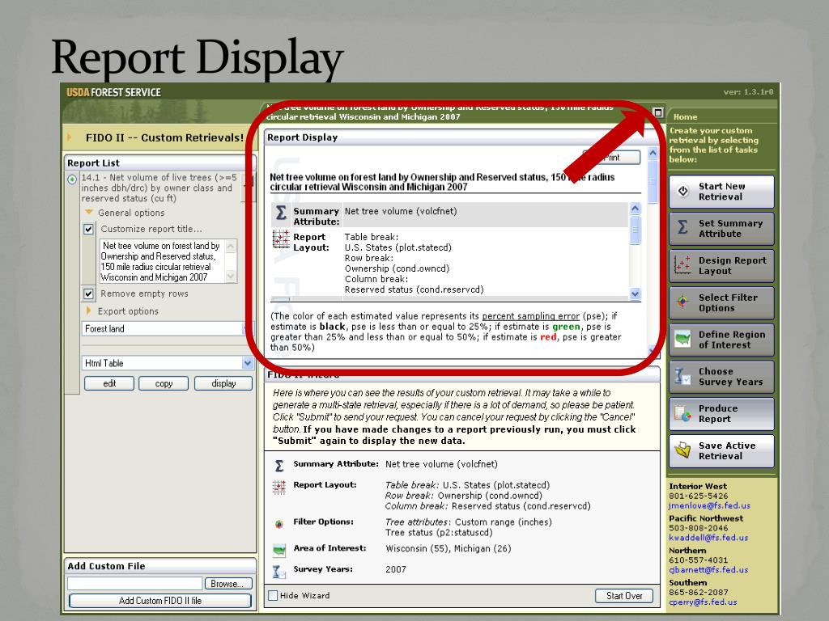The height and width of the screenshot is (621, 829).
Task: Click the report title text box scroll-down arrow
Action: click(231, 276)
